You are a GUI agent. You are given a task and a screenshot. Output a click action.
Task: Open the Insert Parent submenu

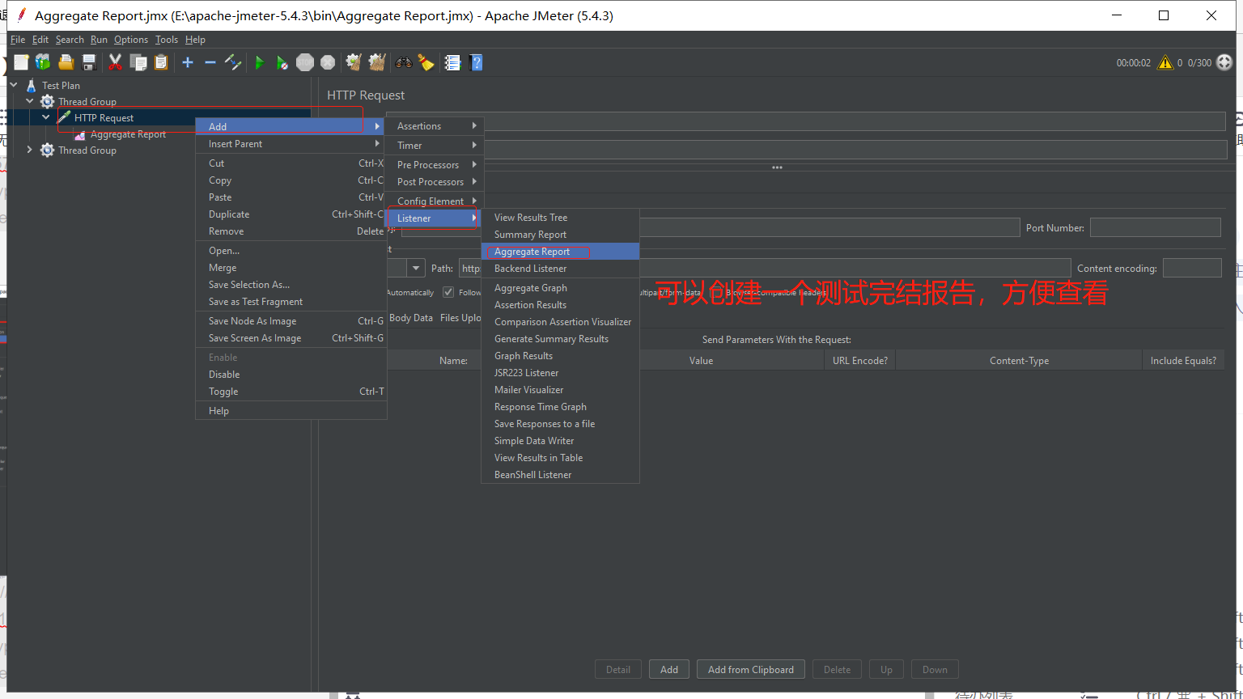(x=291, y=144)
